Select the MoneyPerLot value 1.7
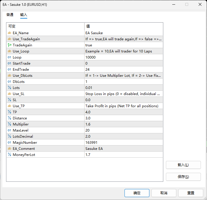The width and height of the screenshot is (207, 200). 88,154
